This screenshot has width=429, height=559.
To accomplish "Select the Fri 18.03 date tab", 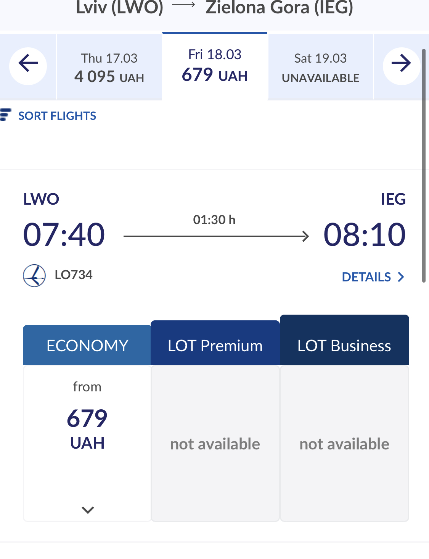I will [x=215, y=66].
